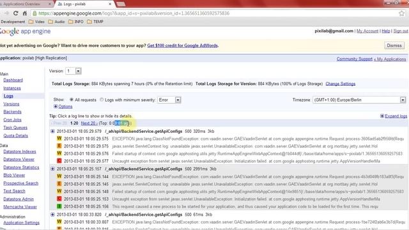Close the Logs - pixilab tab
The height and width of the screenshot is (230, 409).
[110, 4]
